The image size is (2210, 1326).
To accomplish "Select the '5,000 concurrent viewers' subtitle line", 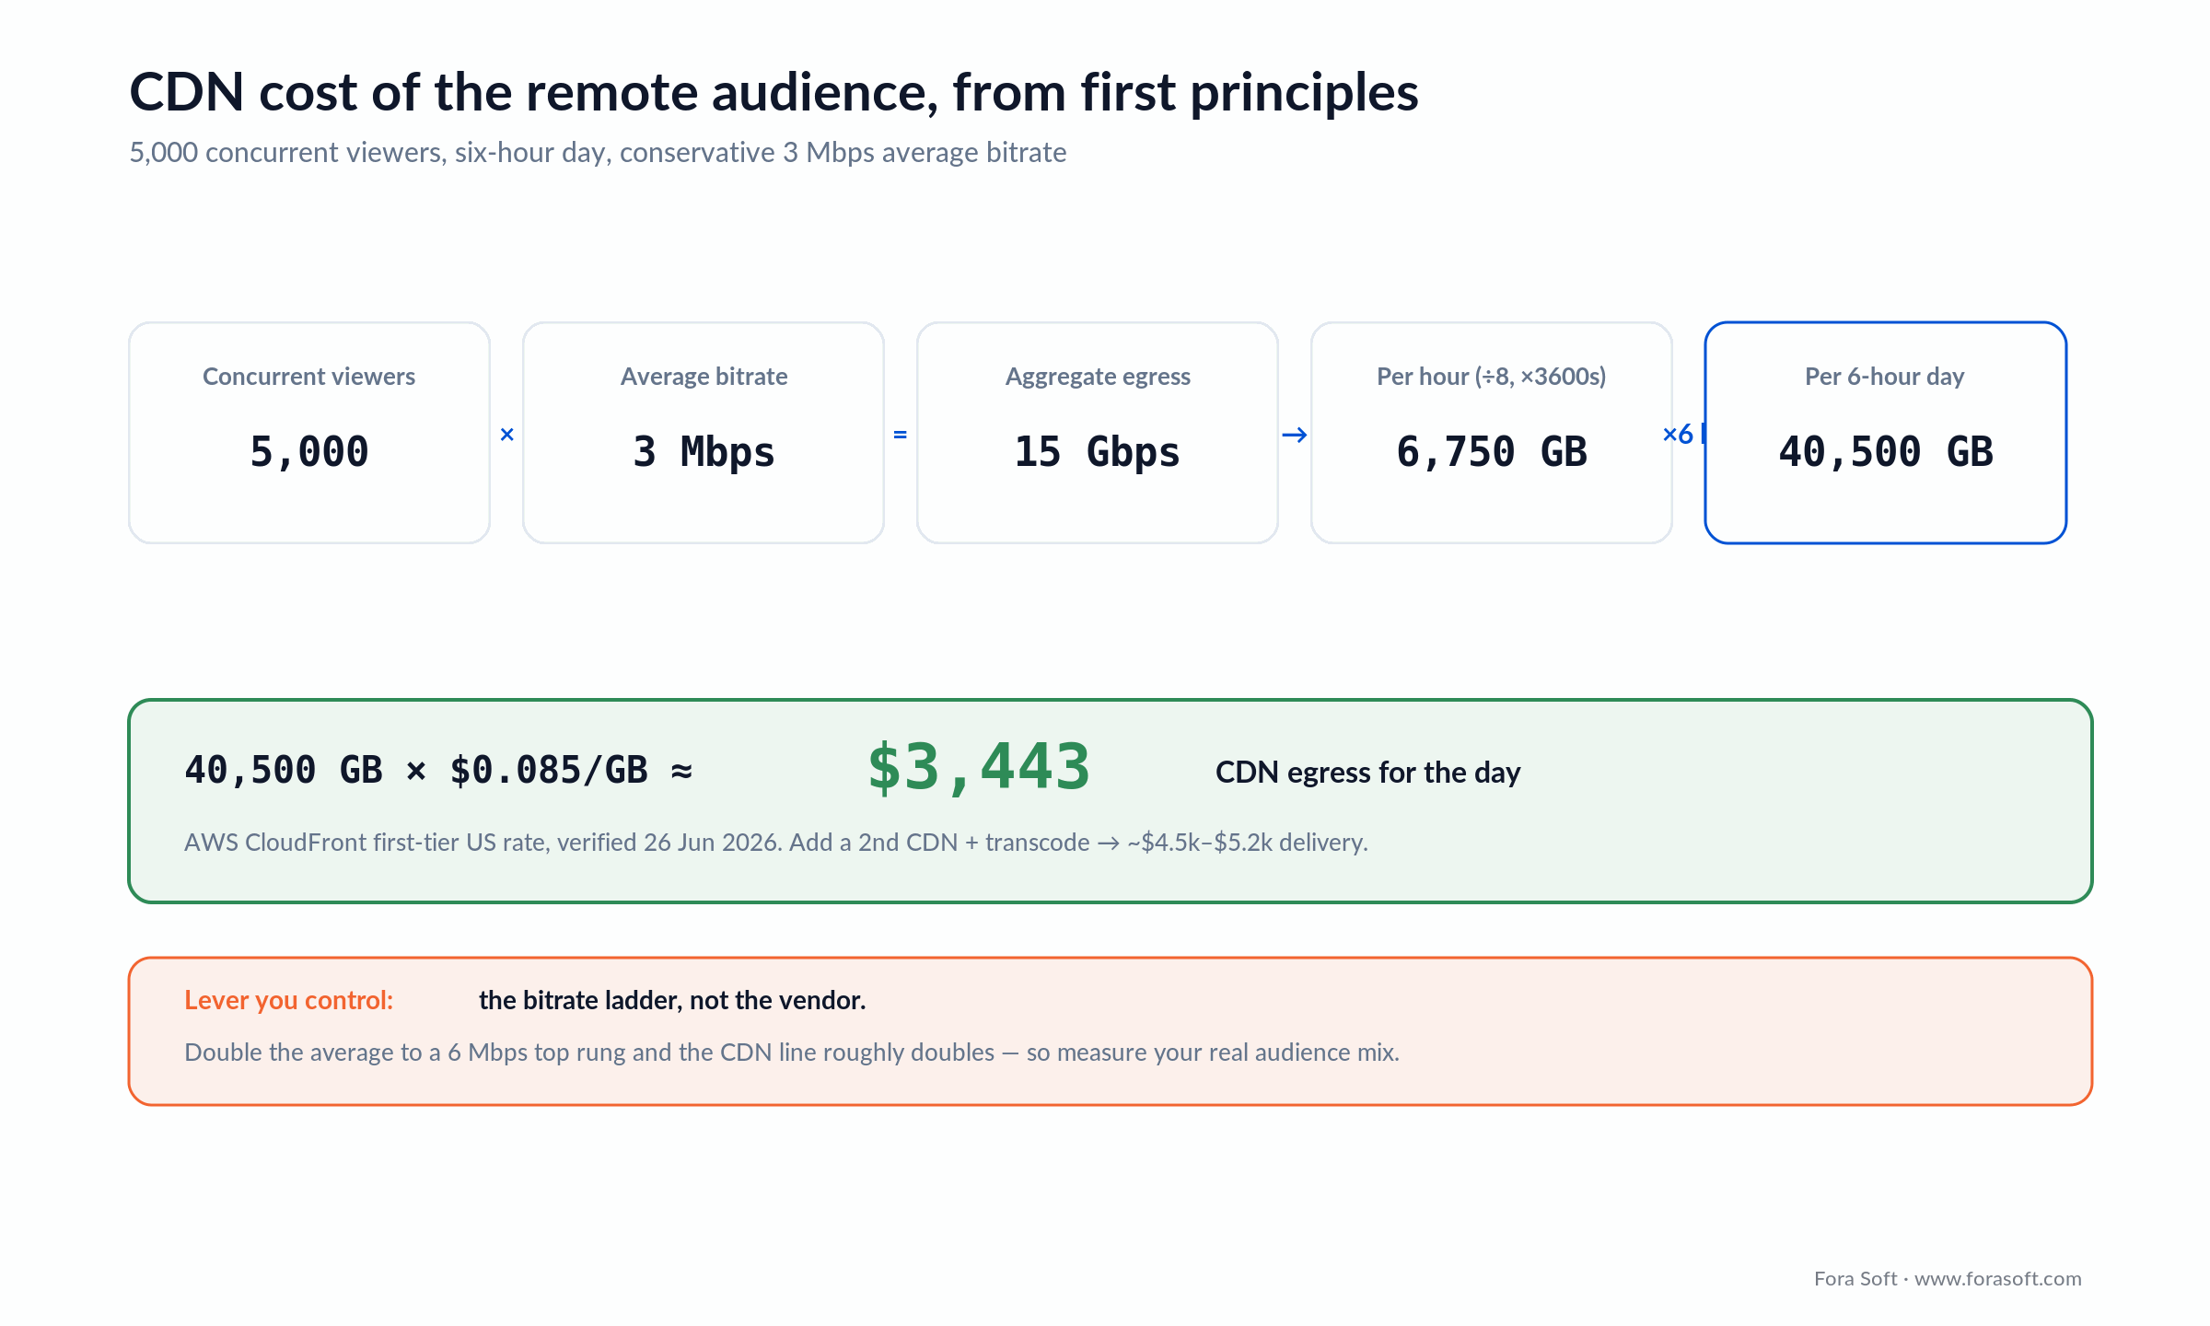I will point(598,152).
